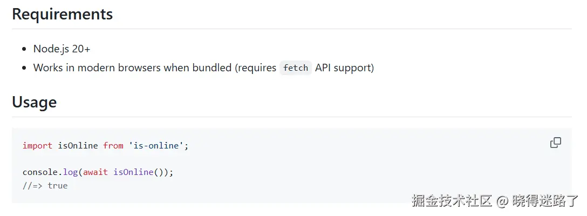Click the from keyword in code

113,145
